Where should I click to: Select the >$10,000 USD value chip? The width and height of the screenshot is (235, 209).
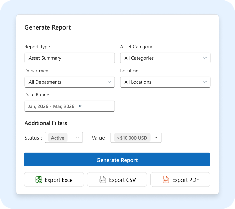(x=132, y=138)
